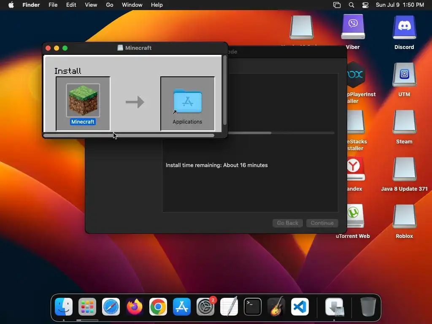Viewport: 432px width, 324px height.
Task: Open the Go menu
Action: coord(110,5)
